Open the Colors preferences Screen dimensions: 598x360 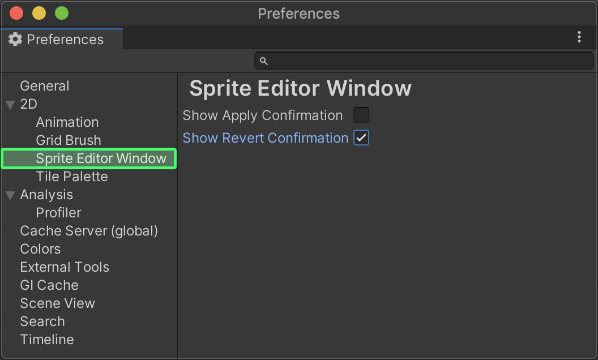(x=40, y=249)
